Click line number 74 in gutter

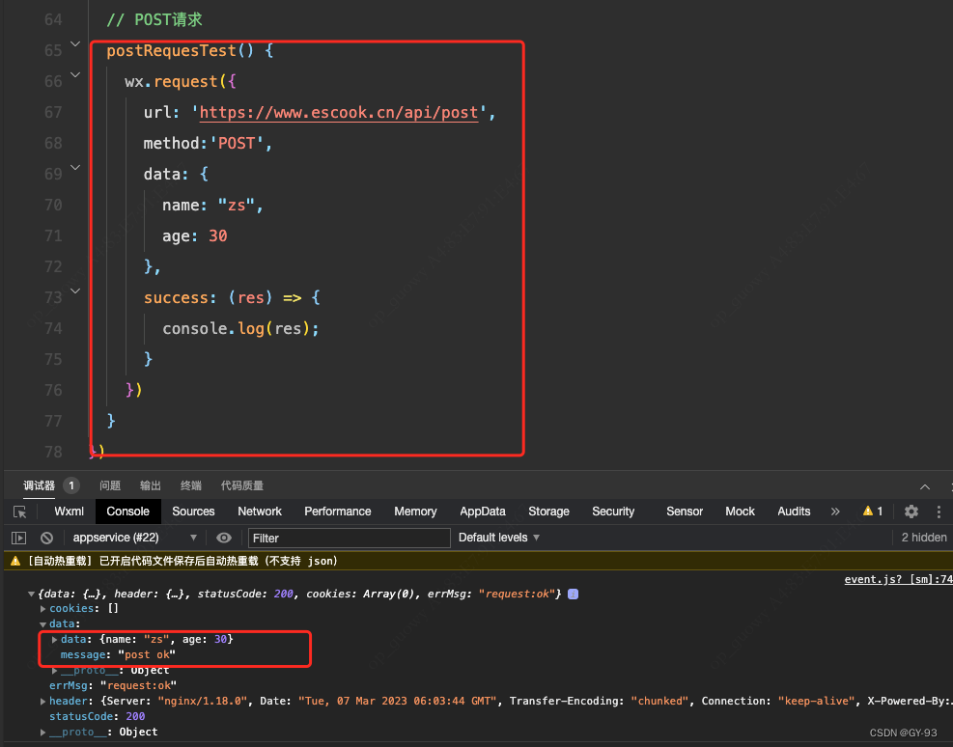coord(53,328)
